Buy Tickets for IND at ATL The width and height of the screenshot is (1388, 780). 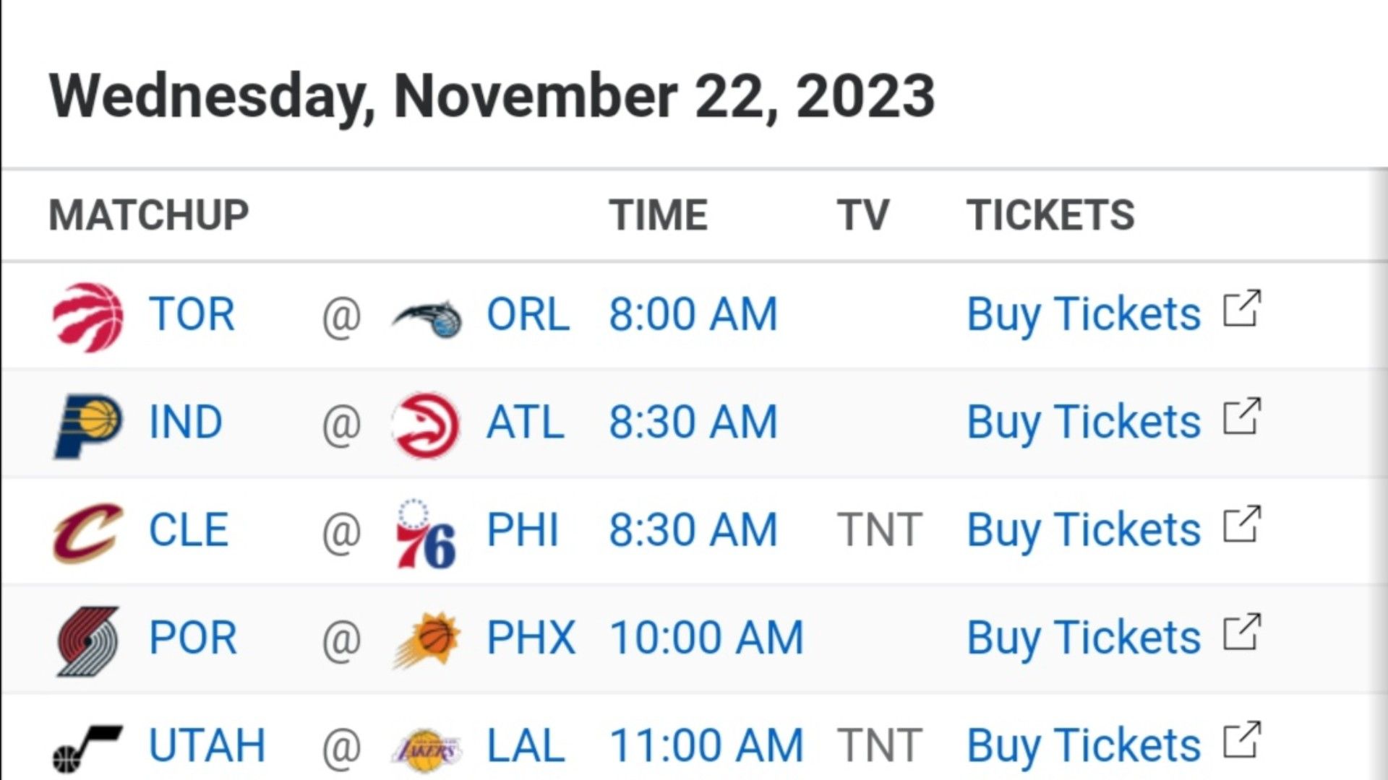click(1084, 423)
